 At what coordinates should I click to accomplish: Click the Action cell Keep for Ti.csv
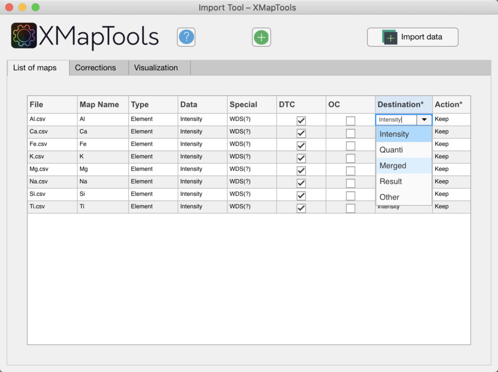451,206
